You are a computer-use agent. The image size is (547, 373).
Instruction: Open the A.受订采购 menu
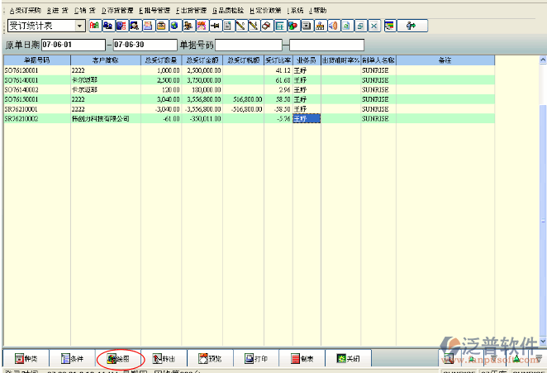pos(24,10)
